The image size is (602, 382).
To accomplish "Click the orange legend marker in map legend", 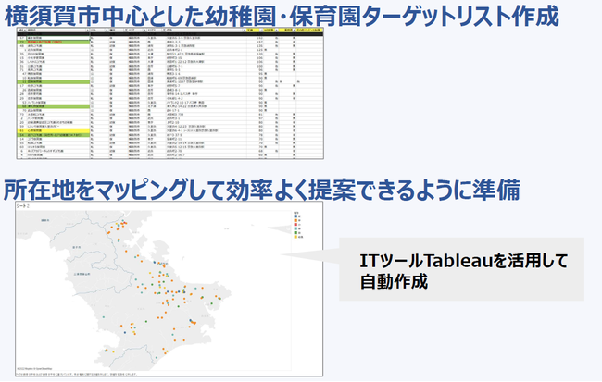I will click(296, 222).
